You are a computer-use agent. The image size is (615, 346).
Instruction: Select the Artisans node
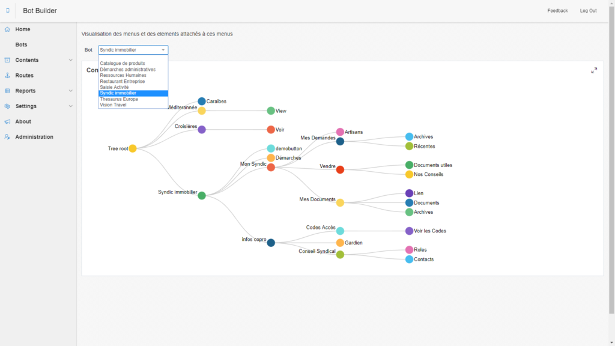point(340,132)
